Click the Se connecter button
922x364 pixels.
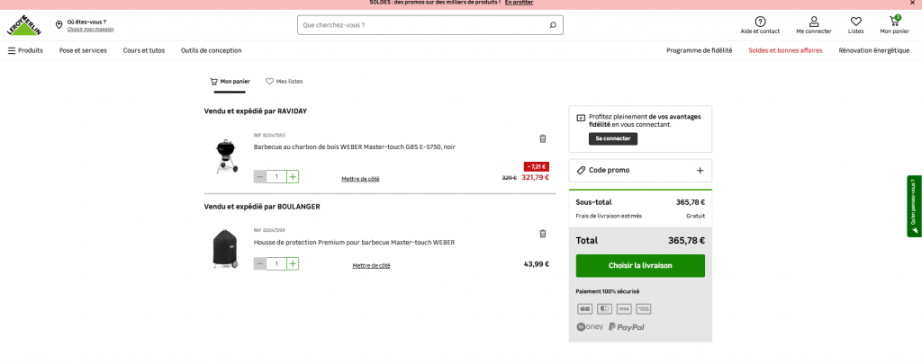(x=612, y=139)
